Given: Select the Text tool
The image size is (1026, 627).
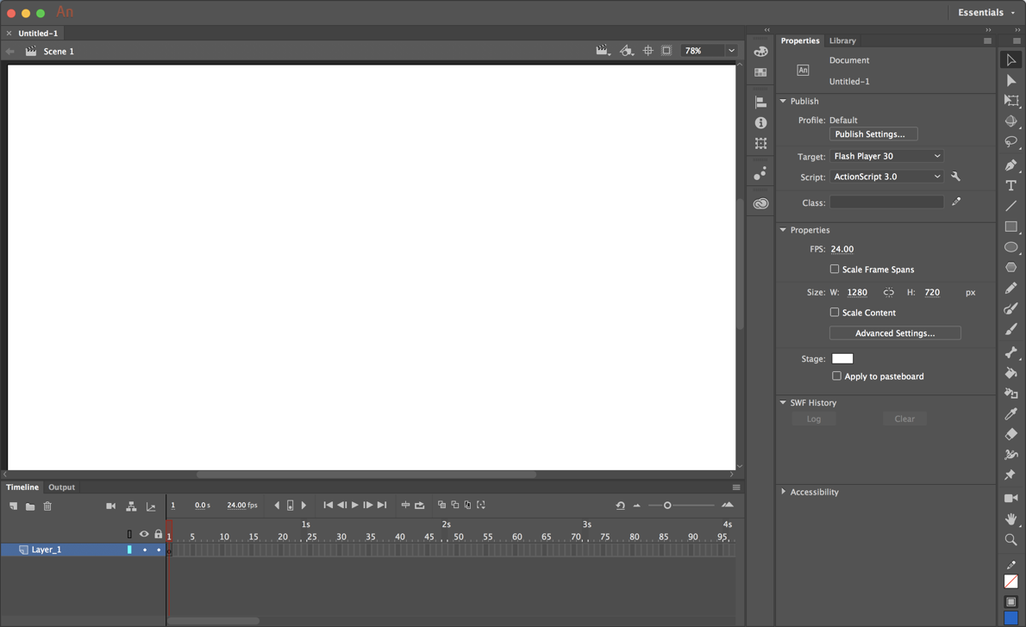Looking at the screenshot, I should coord(1010,185).
